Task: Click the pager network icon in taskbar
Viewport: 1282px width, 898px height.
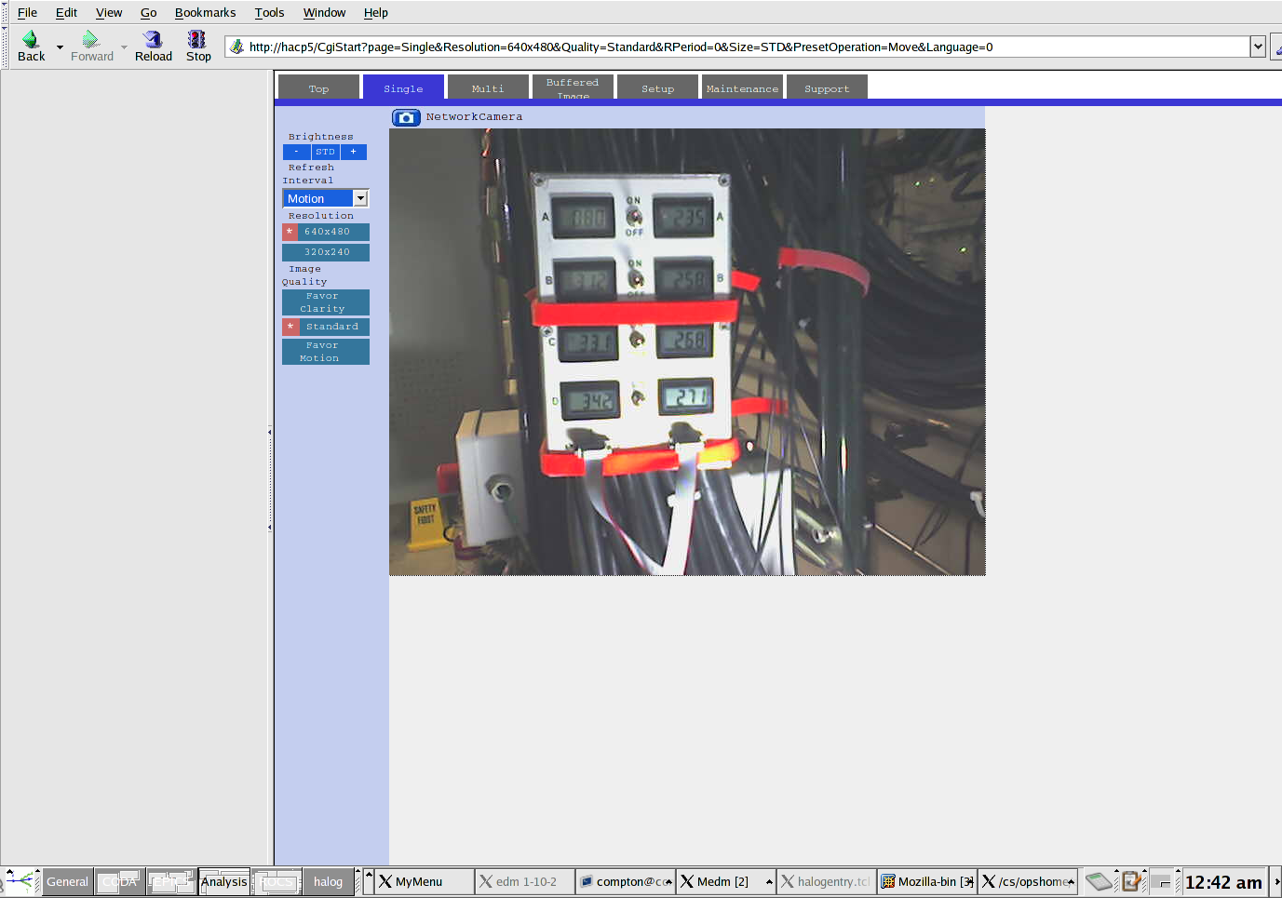Action: (20, 881)
